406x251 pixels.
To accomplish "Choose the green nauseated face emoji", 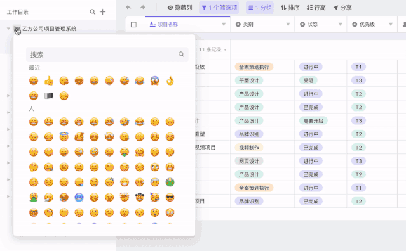I will 170,182.
